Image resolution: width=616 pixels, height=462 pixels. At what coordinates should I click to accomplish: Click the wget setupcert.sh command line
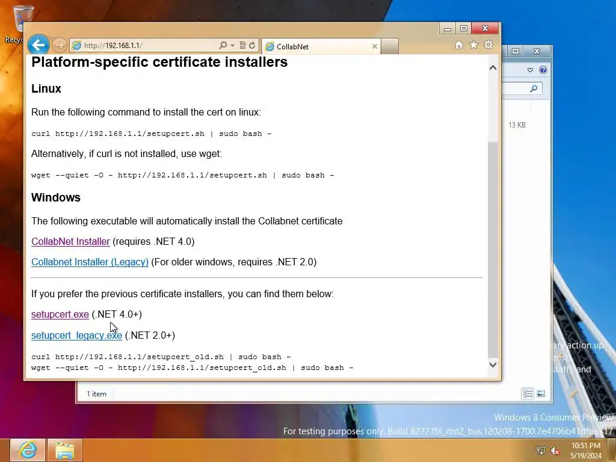[x=183, y=175]
